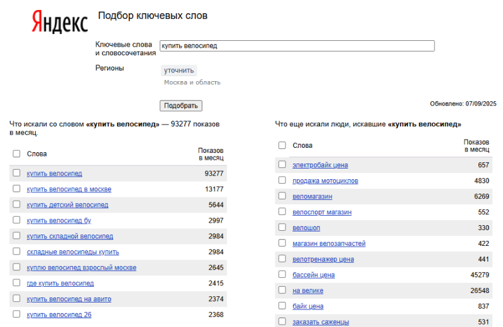Open the бассейн цена link
The height and width of the screenshot is (327, 503).
click(313, 275)
